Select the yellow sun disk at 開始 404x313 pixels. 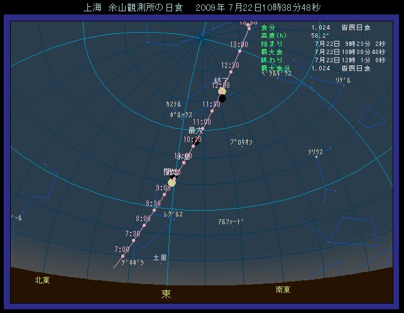[172, 182]
